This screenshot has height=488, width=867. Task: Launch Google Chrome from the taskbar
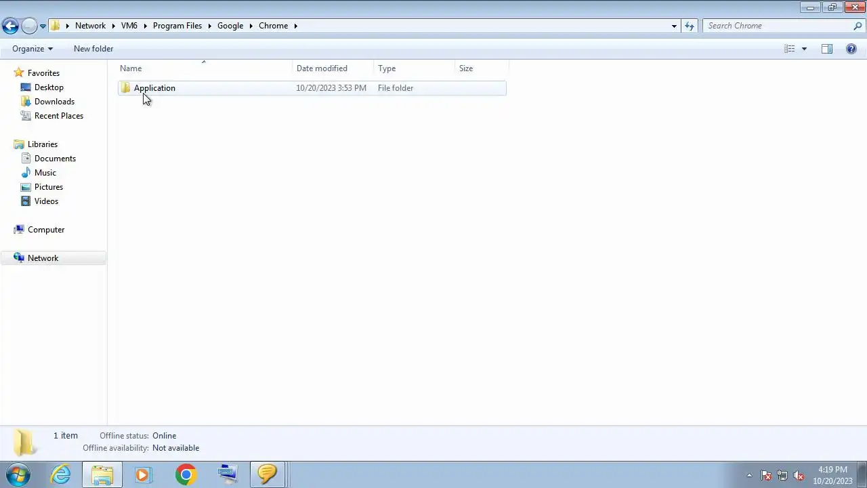coord(186,474)
